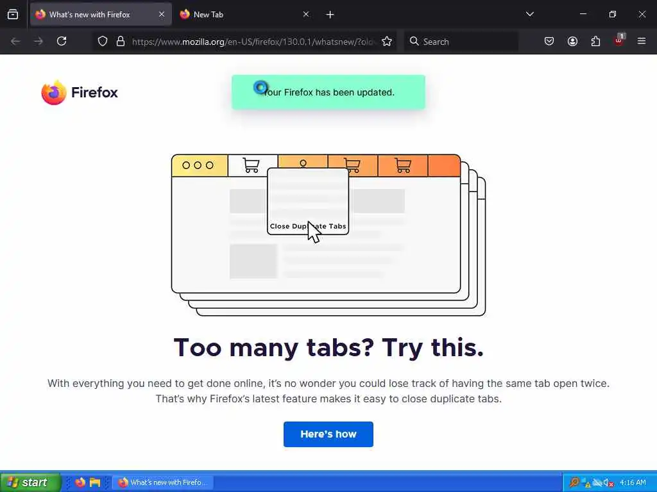Expand the list all tabs chevron
This screenshot has width=657, height=492.
coord(529,14)
